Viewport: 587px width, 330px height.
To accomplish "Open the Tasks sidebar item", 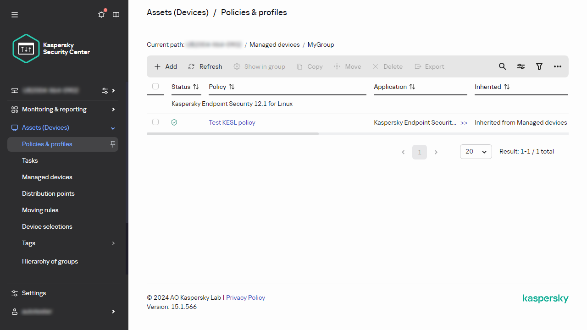I will click(x=30, y=160).
